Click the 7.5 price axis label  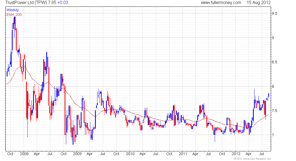[x=274, y=111]
